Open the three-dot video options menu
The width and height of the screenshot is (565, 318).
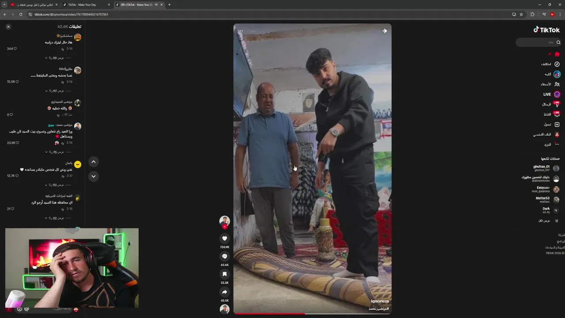(241, 31)
